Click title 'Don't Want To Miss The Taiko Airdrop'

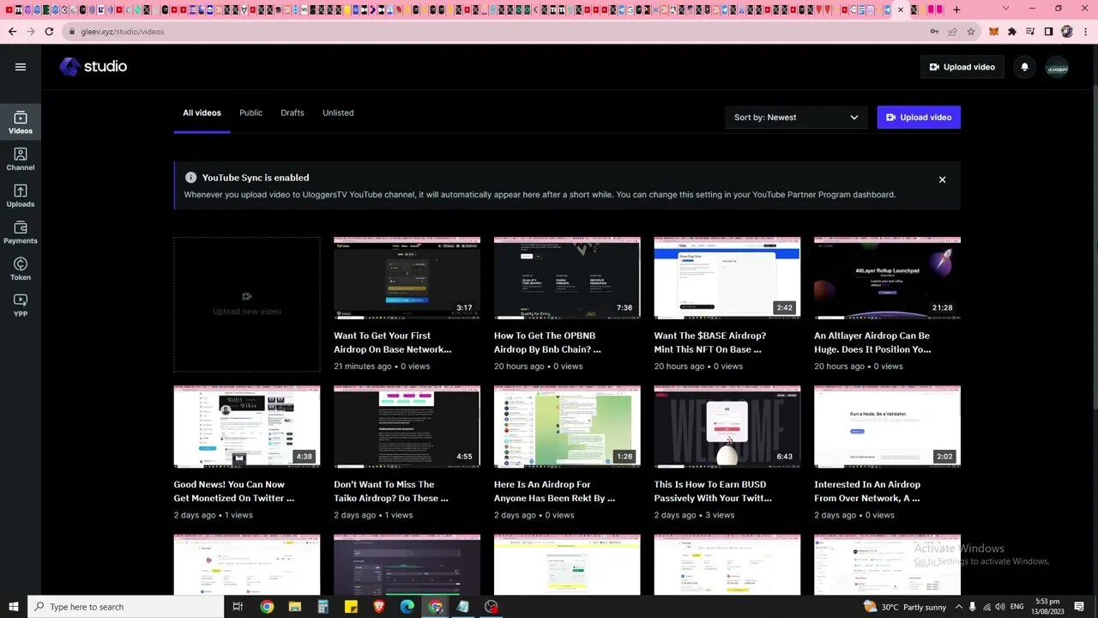(391, 491)
